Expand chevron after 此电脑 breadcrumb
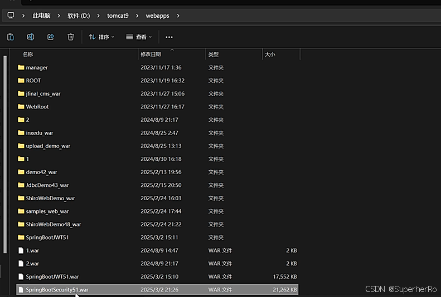The image size is (441, 297). pyautogui.click(x=59, y=16)
